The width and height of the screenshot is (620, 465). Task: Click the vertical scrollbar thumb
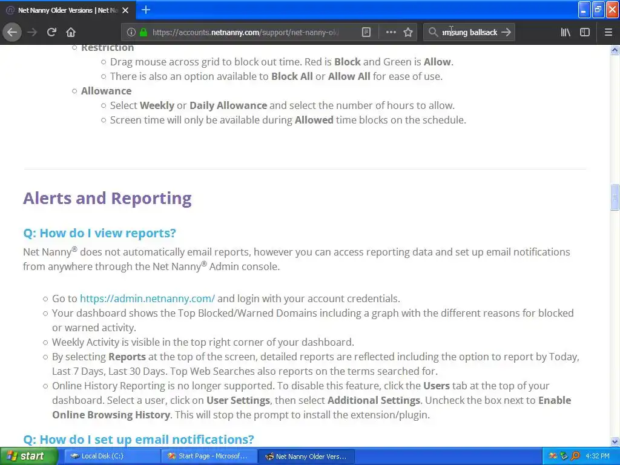pos(615,197)
